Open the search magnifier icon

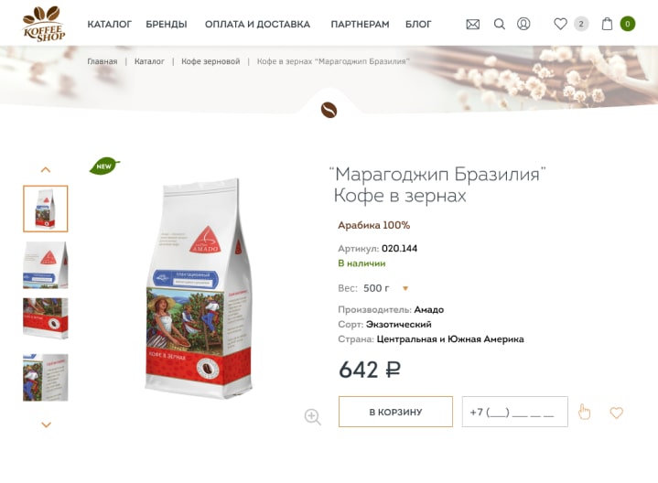(499, 24)
